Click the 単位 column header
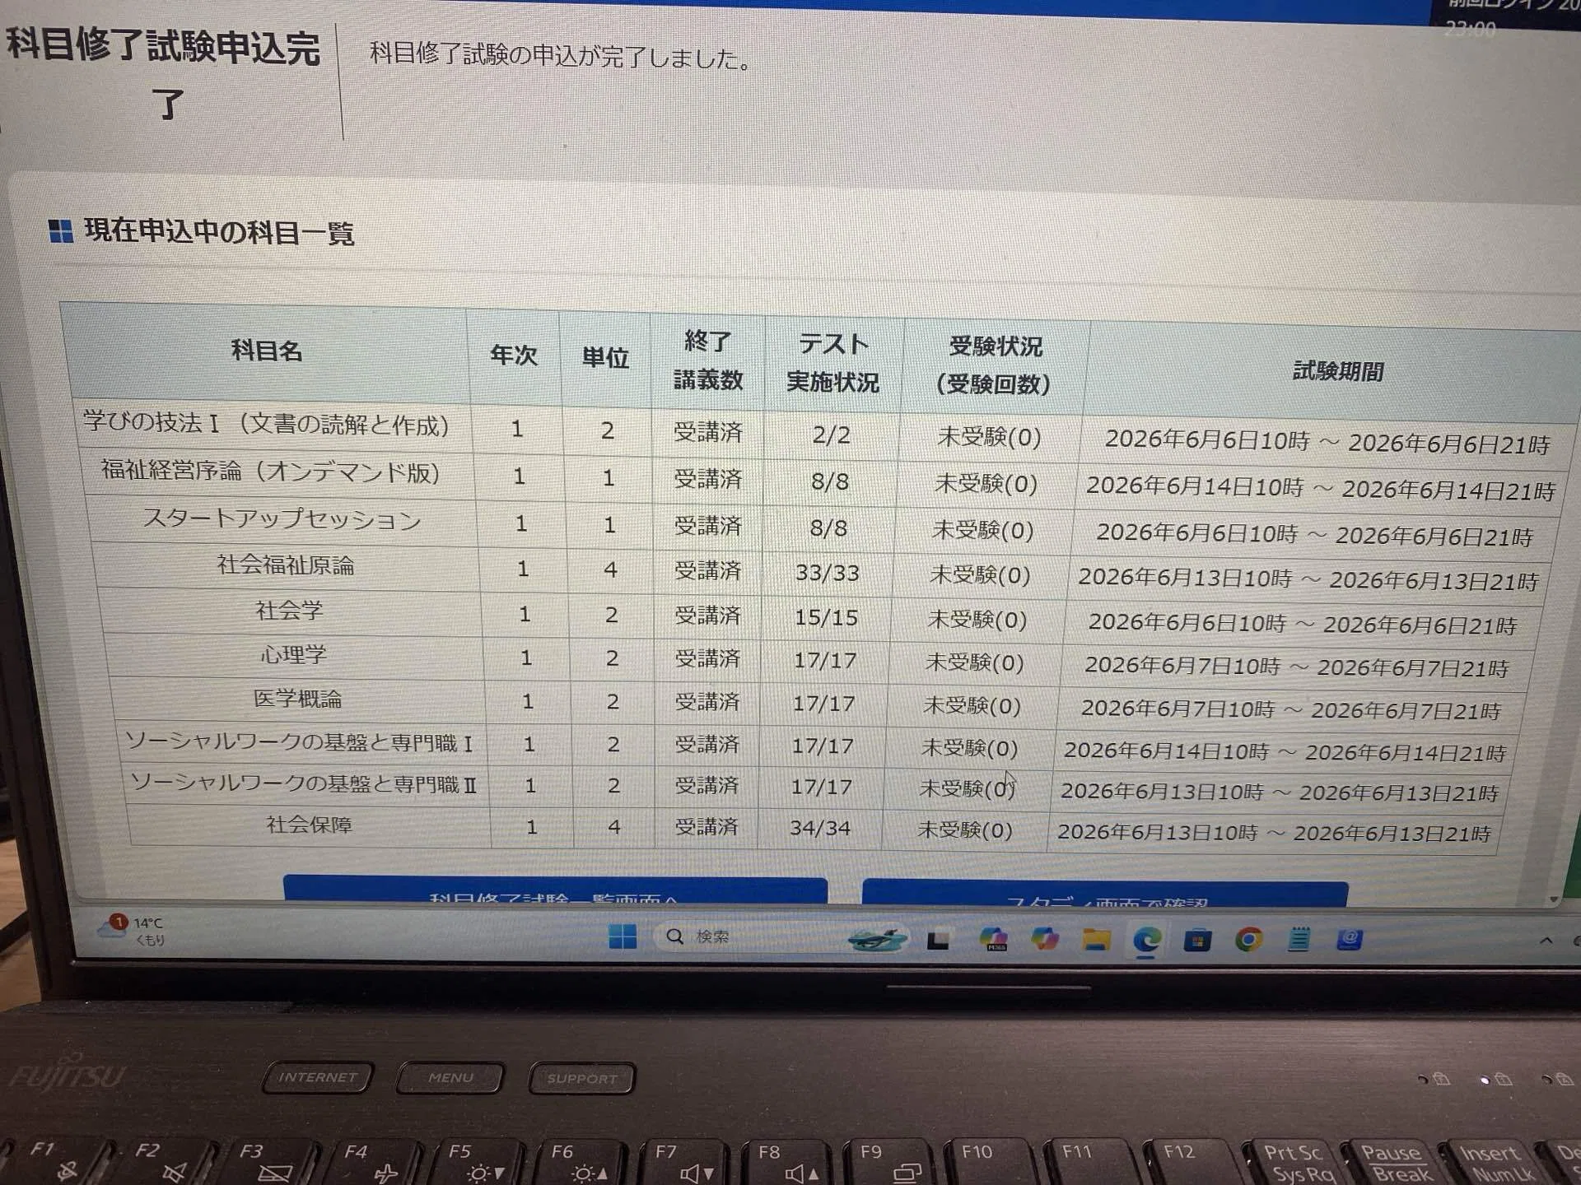Screen dimensions: 1581x1185 pos(605,358)
